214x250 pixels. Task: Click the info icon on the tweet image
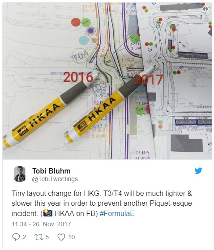(205, 9)
